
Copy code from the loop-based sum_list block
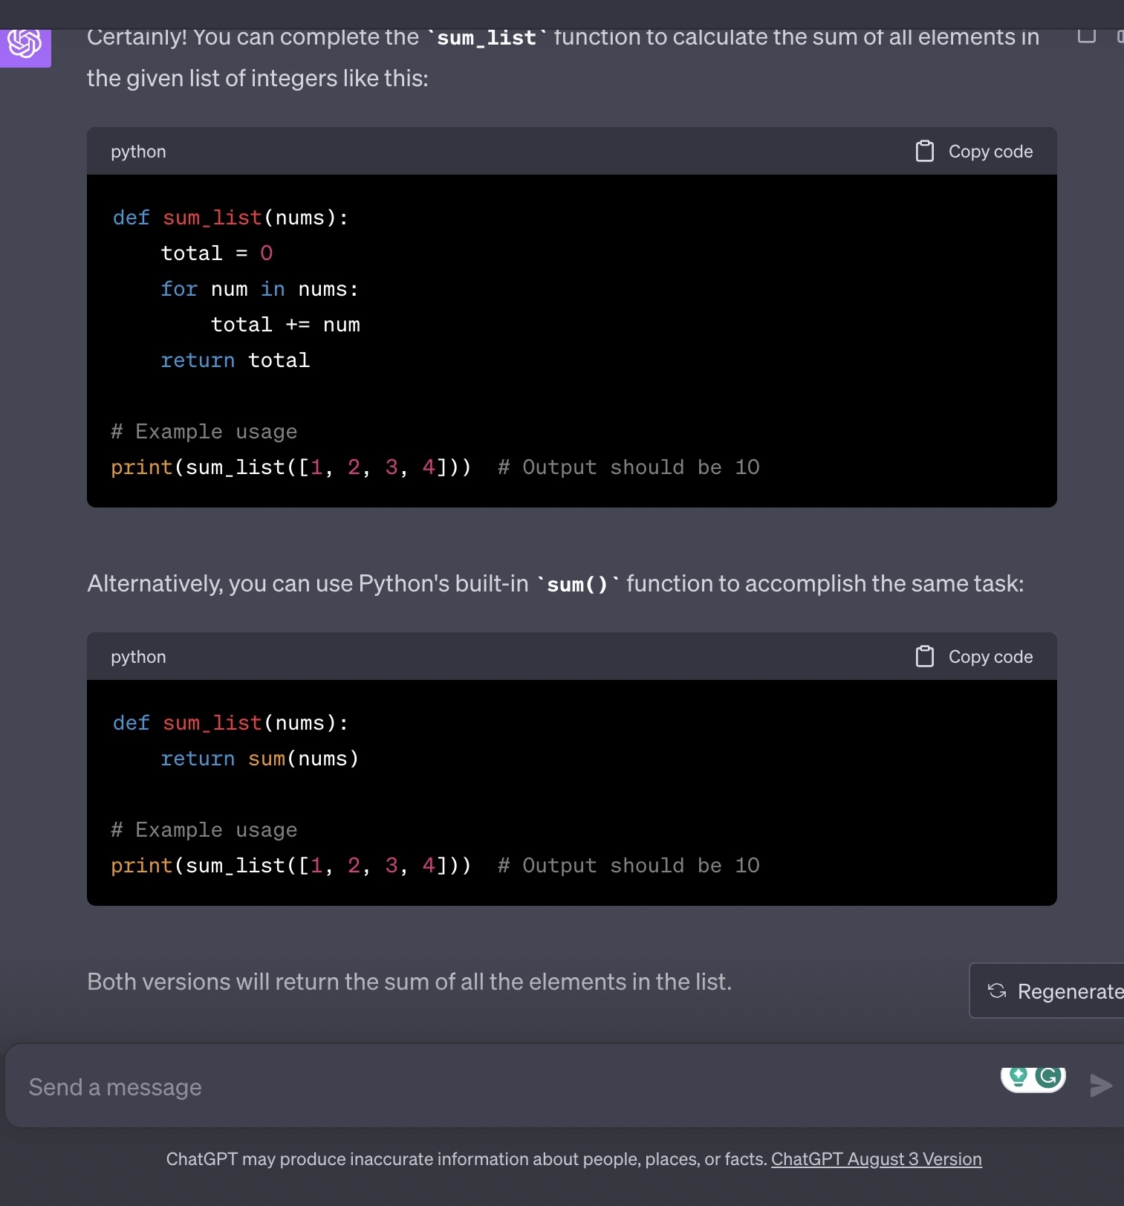(990, 152)
